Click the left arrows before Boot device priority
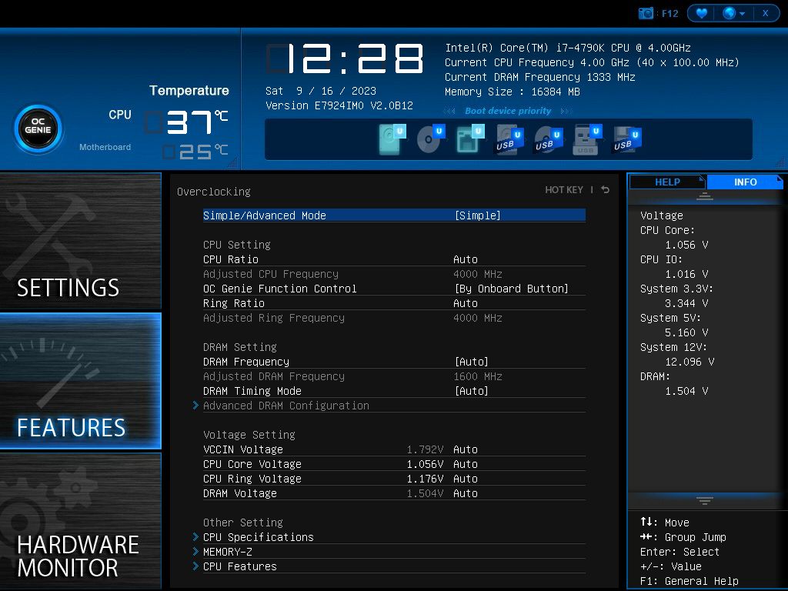Viewport: 788px width, 591px height. [x=449, y=111]
